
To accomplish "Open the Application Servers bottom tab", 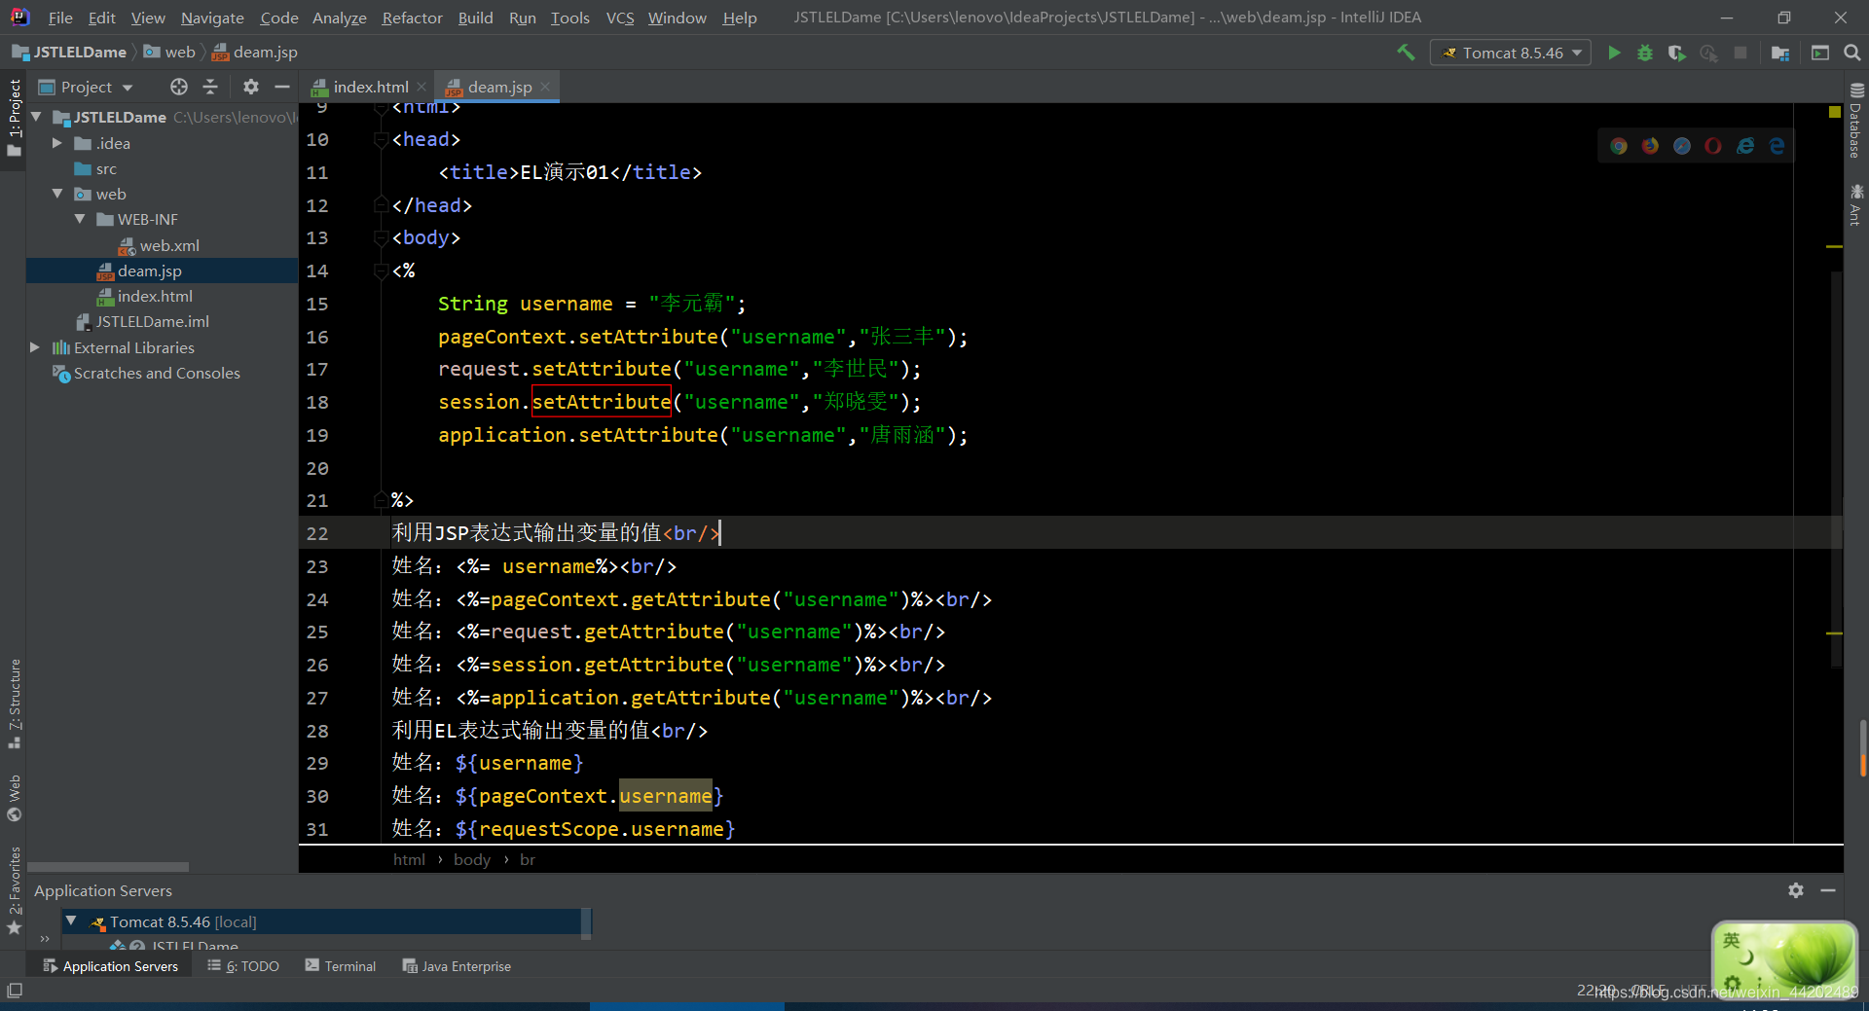I will tap(111, 966).
